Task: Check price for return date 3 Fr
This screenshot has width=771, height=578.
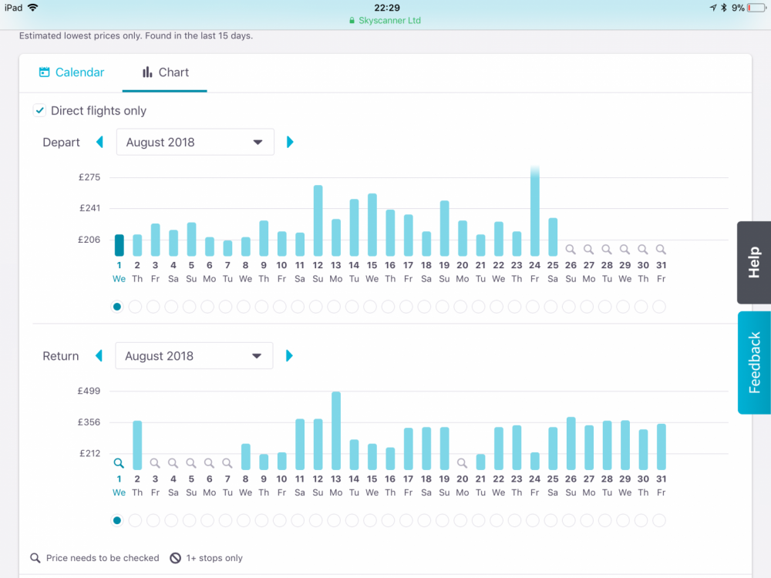Action: point(155,463)
